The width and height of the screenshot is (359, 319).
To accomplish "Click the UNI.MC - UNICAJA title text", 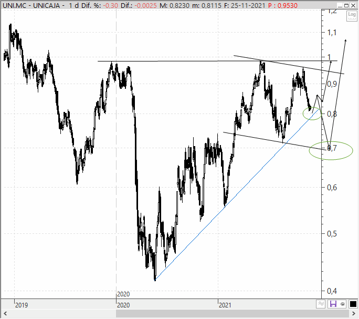I will pyautogui.click(x=31, y=5).
